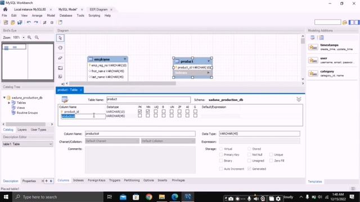Open File Explorer from the taskbar
The height and width of the screenshot is (202, 360).
(x=162, y=197)
